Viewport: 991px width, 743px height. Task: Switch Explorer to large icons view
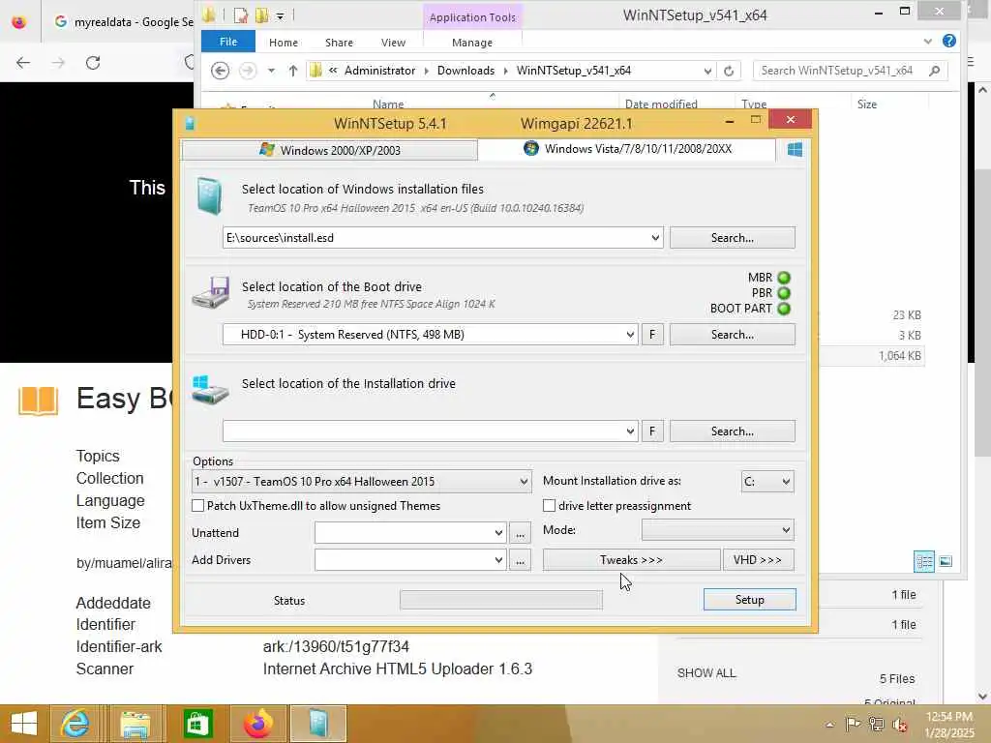coord(946,561)
